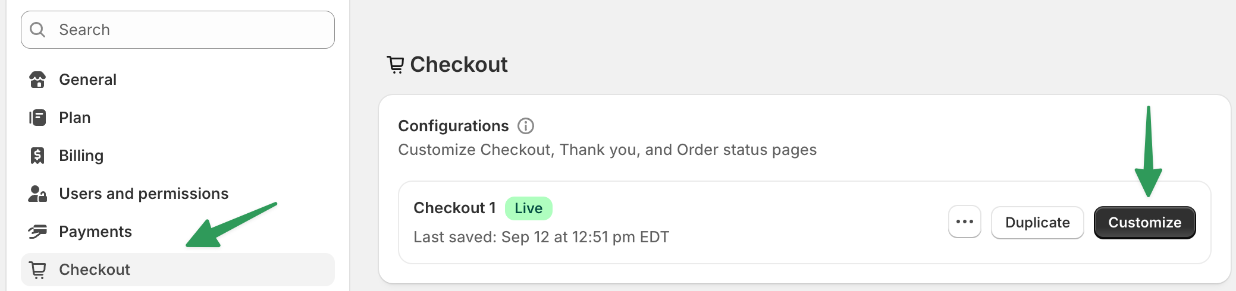Open the General settings label
The image size is (1236, 291).
tap(87, 80)
